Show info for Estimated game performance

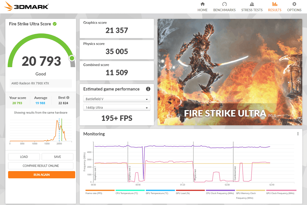(x=148, y=89)
